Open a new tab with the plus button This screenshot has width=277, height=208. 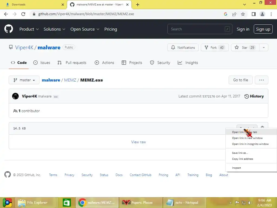(x=138, y=5)
